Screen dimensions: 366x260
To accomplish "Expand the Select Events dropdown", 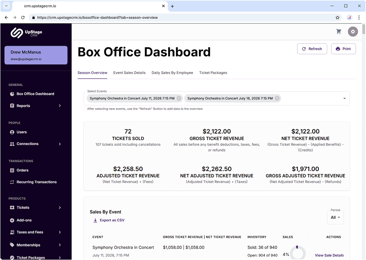I will point(345,98).
